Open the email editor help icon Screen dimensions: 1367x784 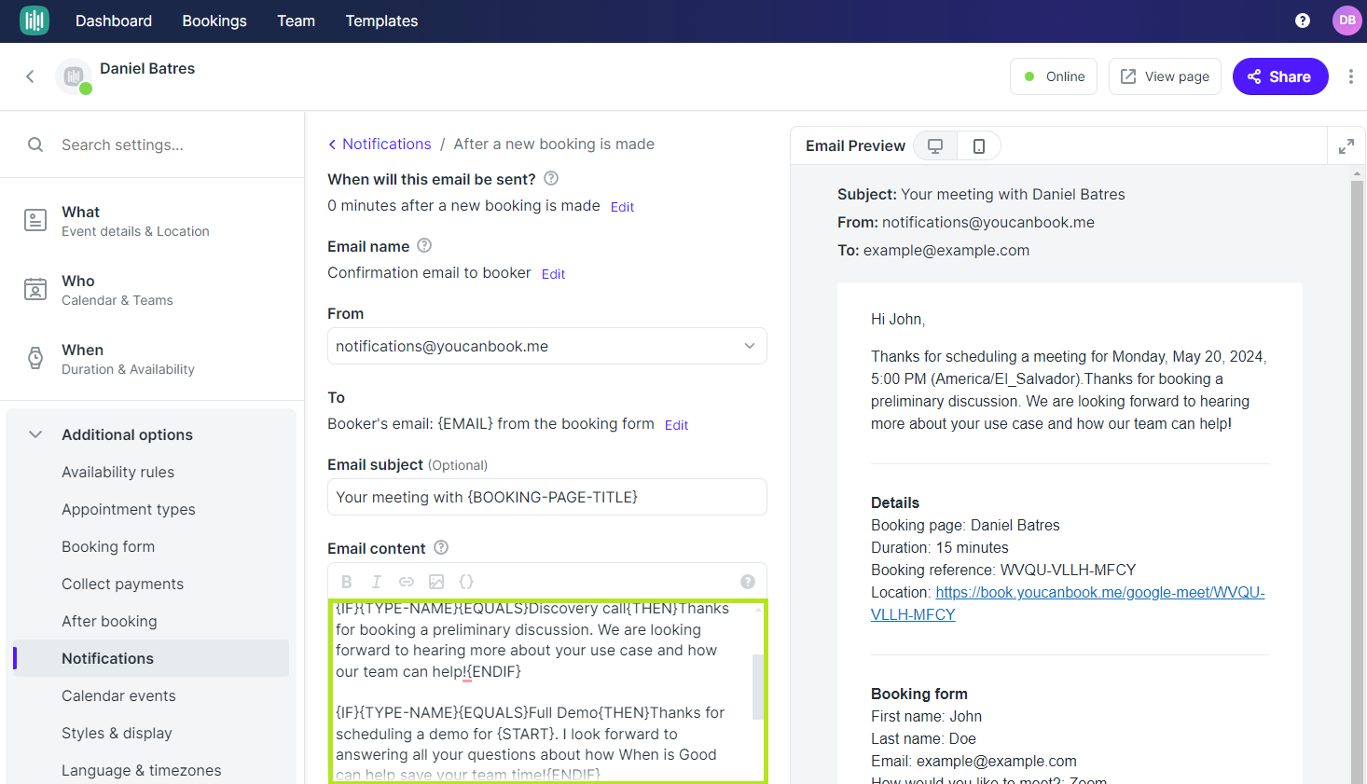pos(748,582)
